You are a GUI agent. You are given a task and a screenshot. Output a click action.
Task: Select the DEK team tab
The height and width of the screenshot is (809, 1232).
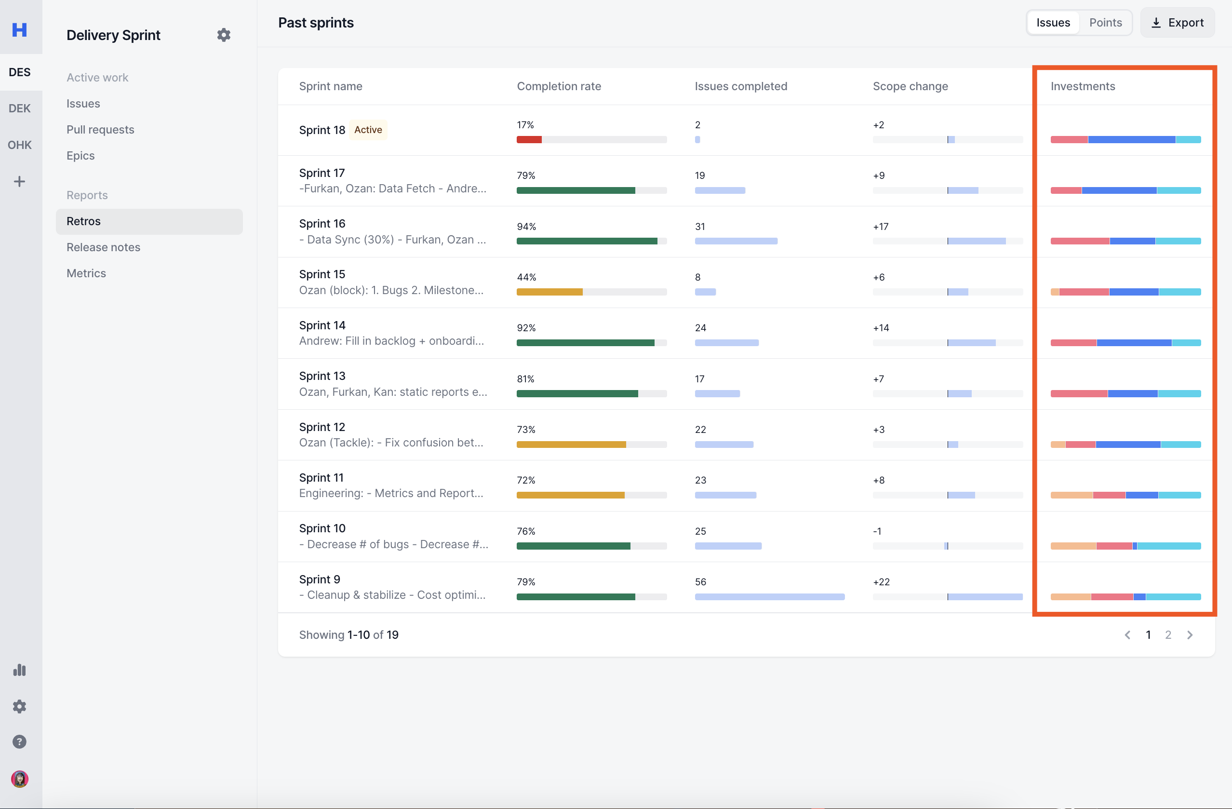[x=20, y=108]
